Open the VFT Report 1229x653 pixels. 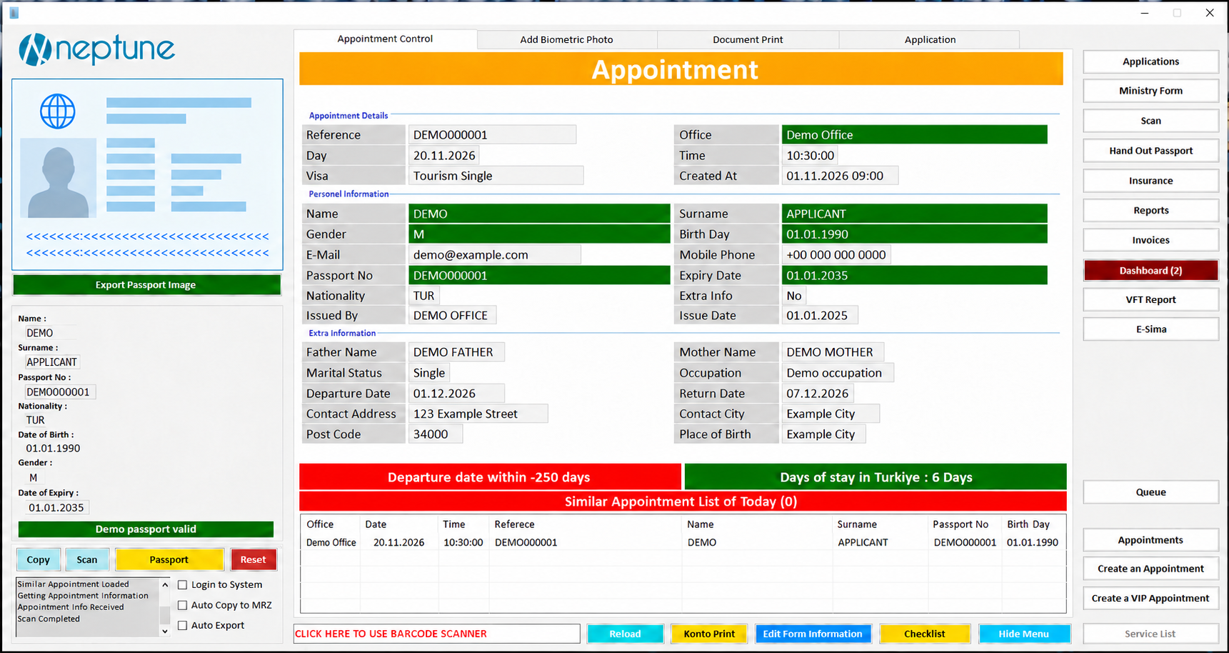click(1150, 299)
